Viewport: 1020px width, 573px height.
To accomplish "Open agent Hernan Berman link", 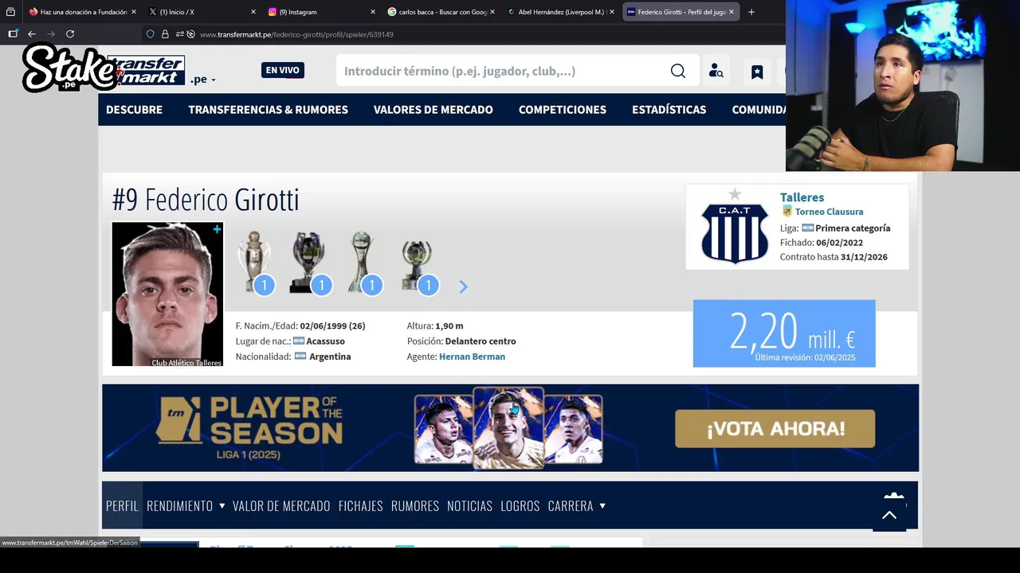I will point(472,357).
